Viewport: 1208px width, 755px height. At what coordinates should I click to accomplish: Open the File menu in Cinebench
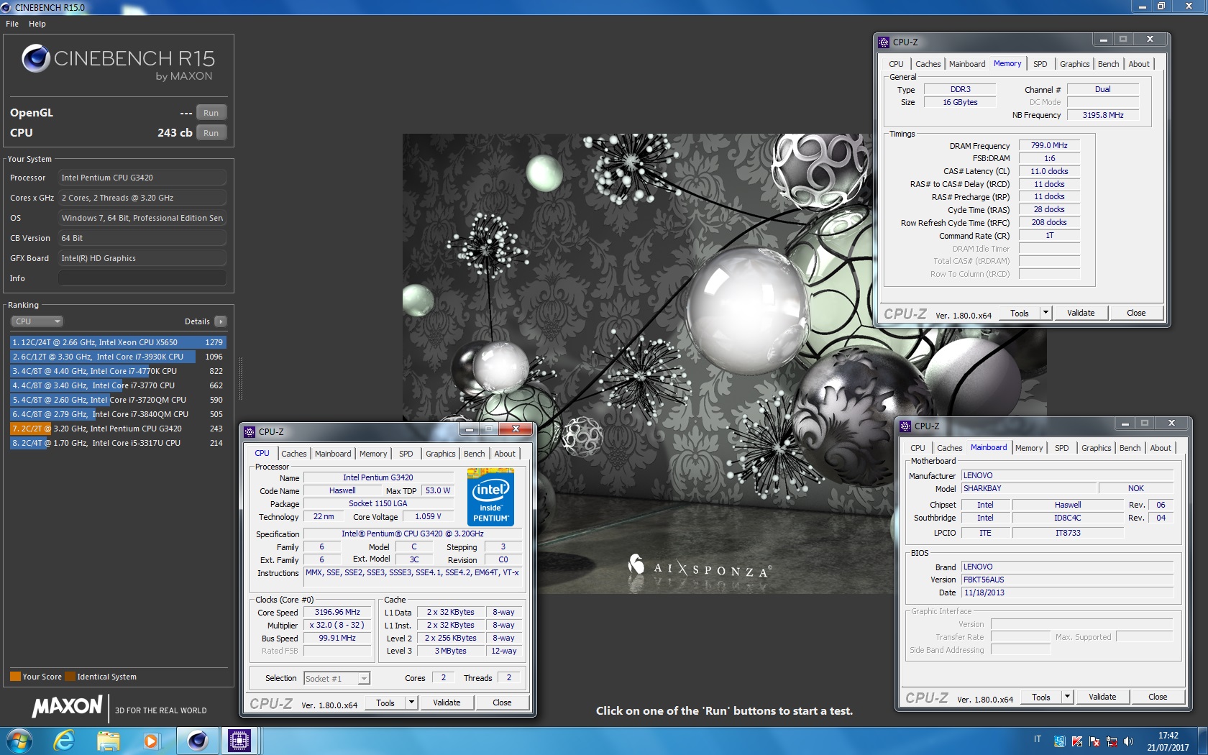tap(12, 24)
